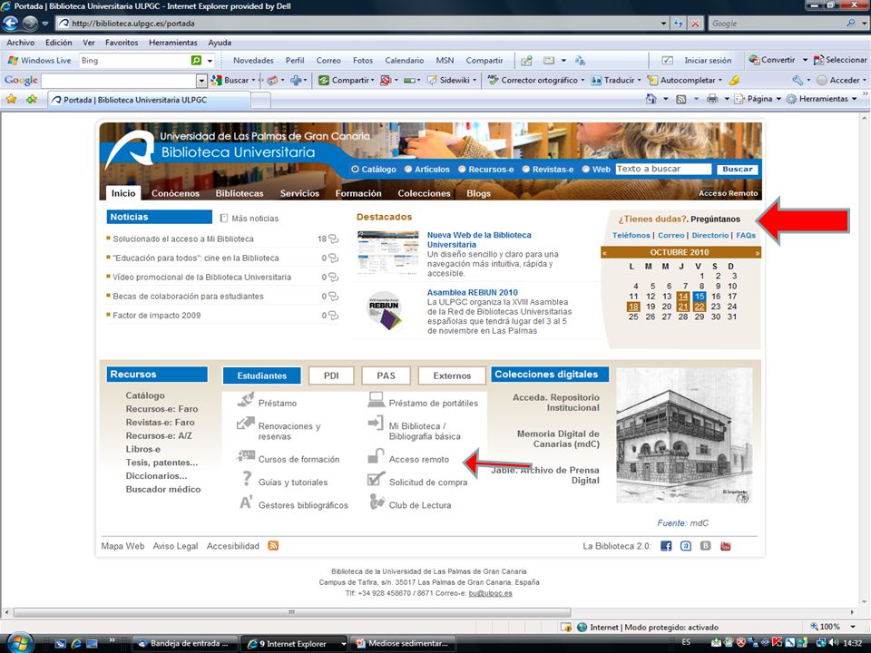871x653 pixels.
Task: Click the blue Buscar button in the banner
Action: (x=737, y=169)
